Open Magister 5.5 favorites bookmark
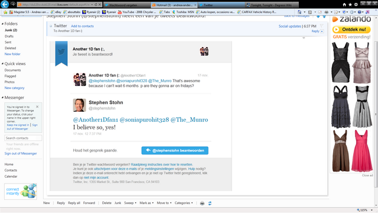 pos(29,12)
